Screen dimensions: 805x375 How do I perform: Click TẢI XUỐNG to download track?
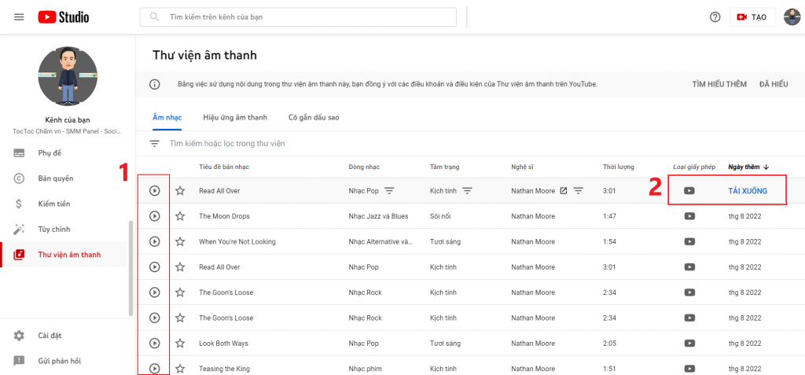click(747, 191)
